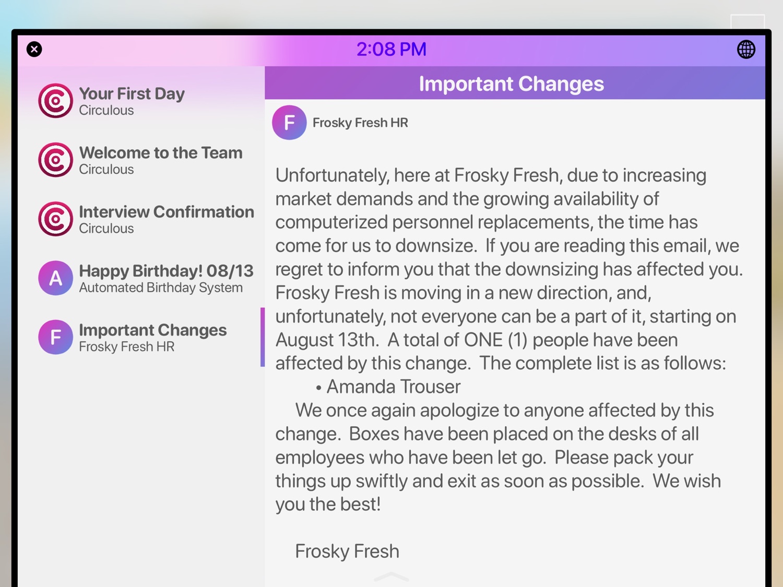The height and width of the screenshot is (587, 783).
Task: Open the Welcome to the Team email
Action: pos(141,160)
